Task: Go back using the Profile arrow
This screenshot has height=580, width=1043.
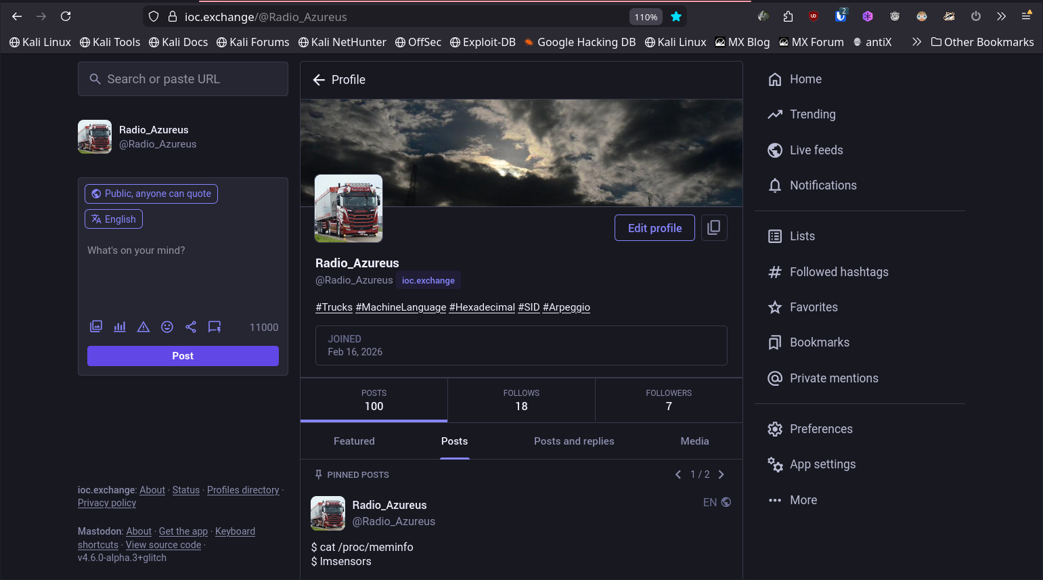Action: tap(319, 80)
